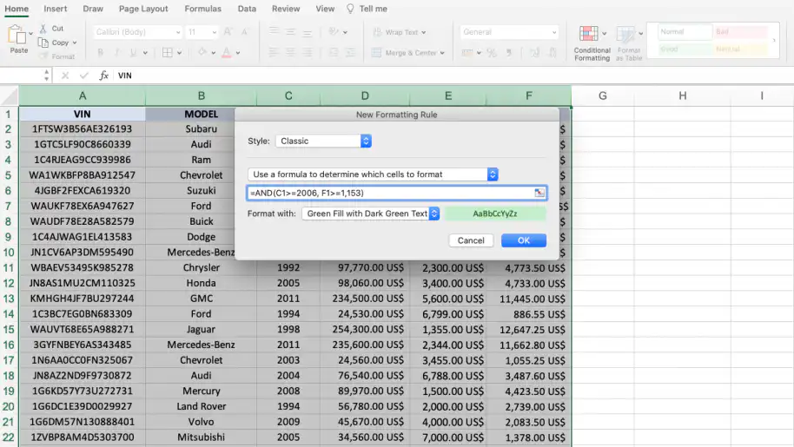The image size is (794, 447).
Task: Click the Middle Align icon
Action: tap(290, 31)
